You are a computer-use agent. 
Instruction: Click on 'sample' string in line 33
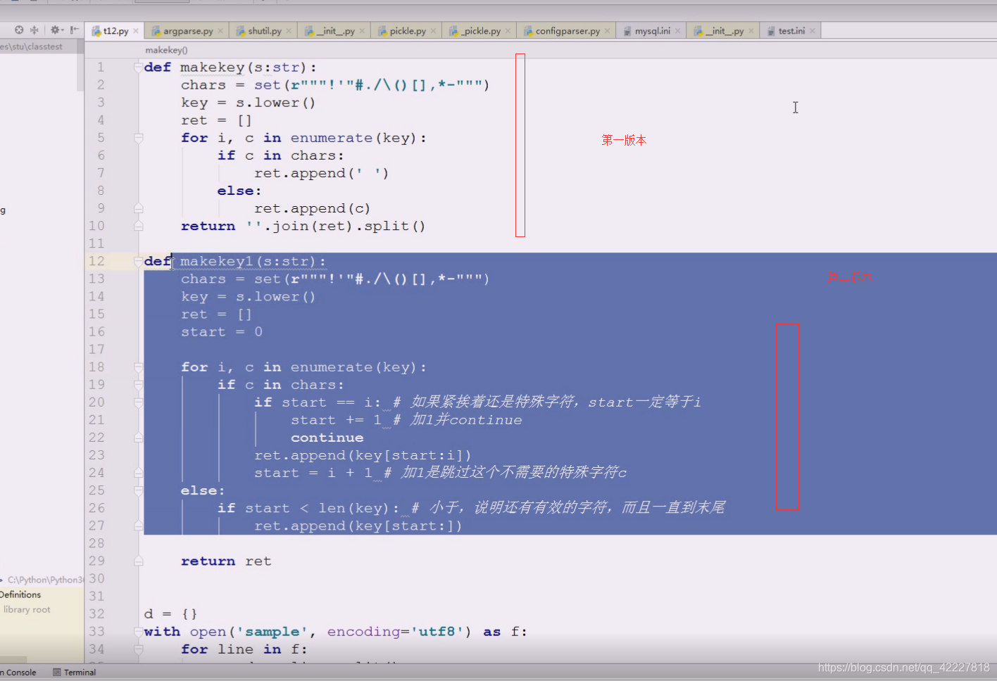click(272, 632)
